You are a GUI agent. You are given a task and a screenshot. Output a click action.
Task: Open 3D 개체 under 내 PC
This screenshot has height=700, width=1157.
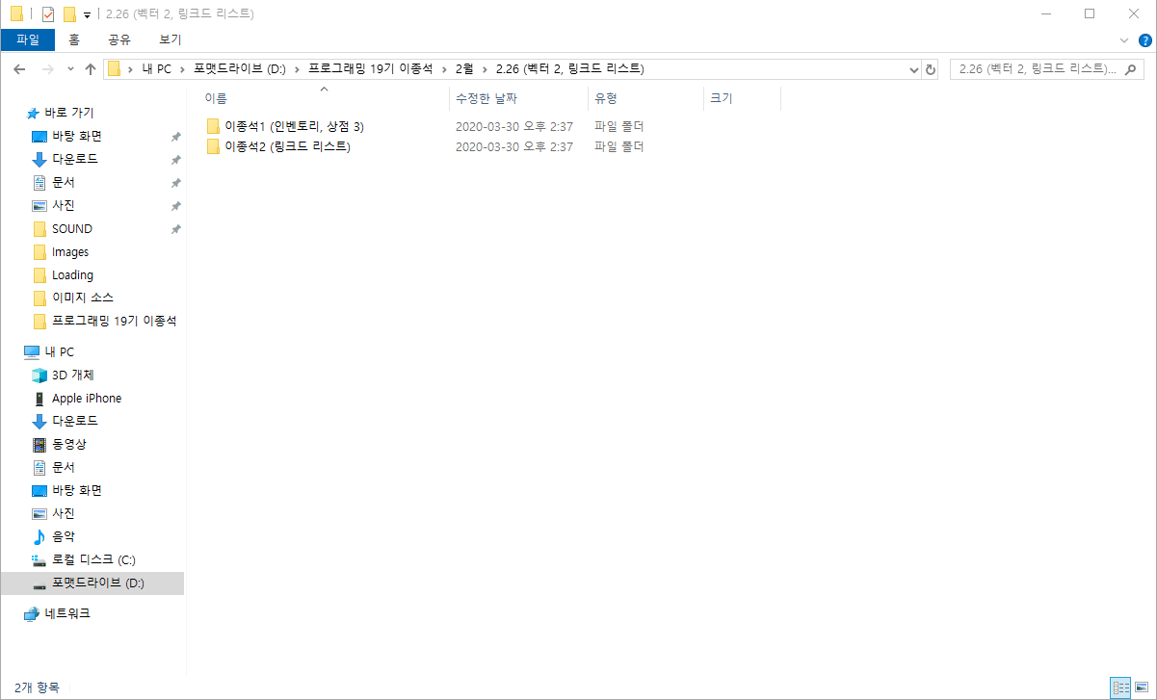[72, 375]
